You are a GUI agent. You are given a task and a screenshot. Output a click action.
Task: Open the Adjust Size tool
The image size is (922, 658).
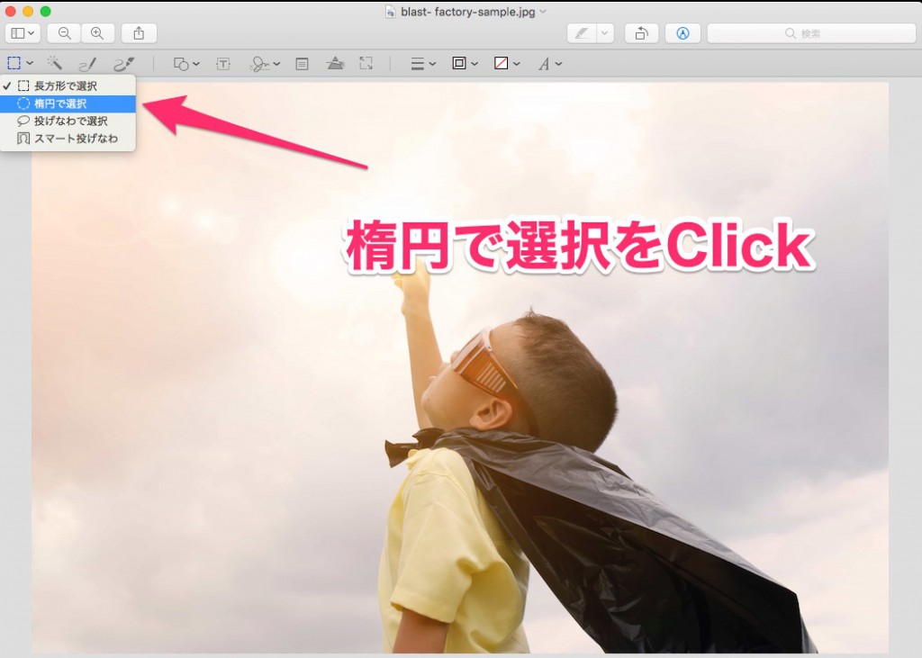366,64
